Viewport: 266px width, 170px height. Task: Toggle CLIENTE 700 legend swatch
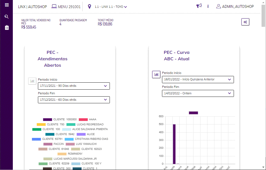(41, 124)
